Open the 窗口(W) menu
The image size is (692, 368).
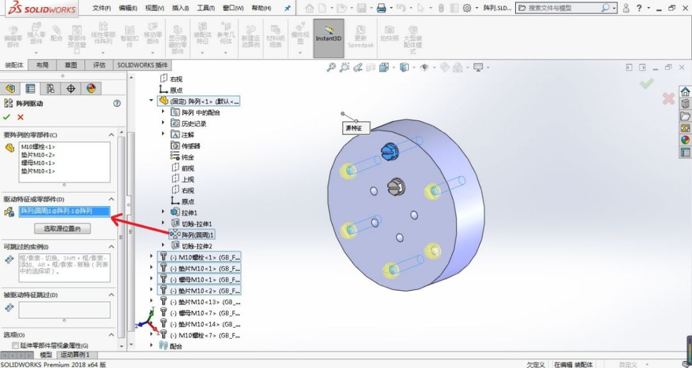[233, 8]
